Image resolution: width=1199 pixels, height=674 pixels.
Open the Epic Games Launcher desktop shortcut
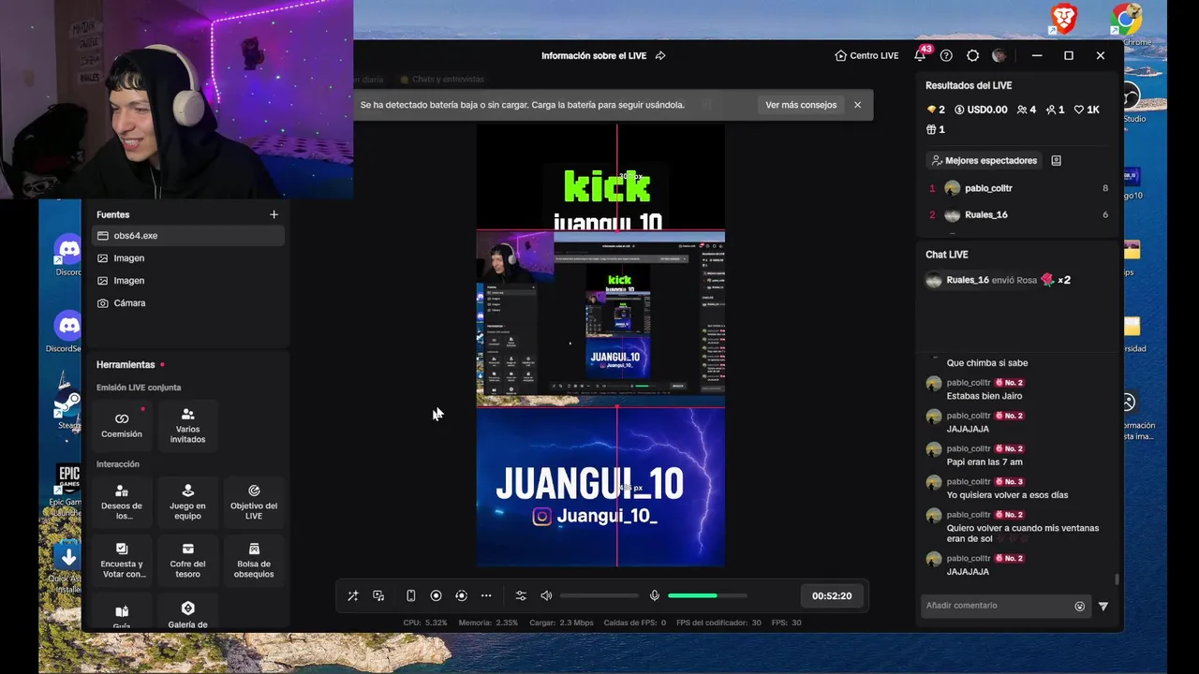[67, 490]
